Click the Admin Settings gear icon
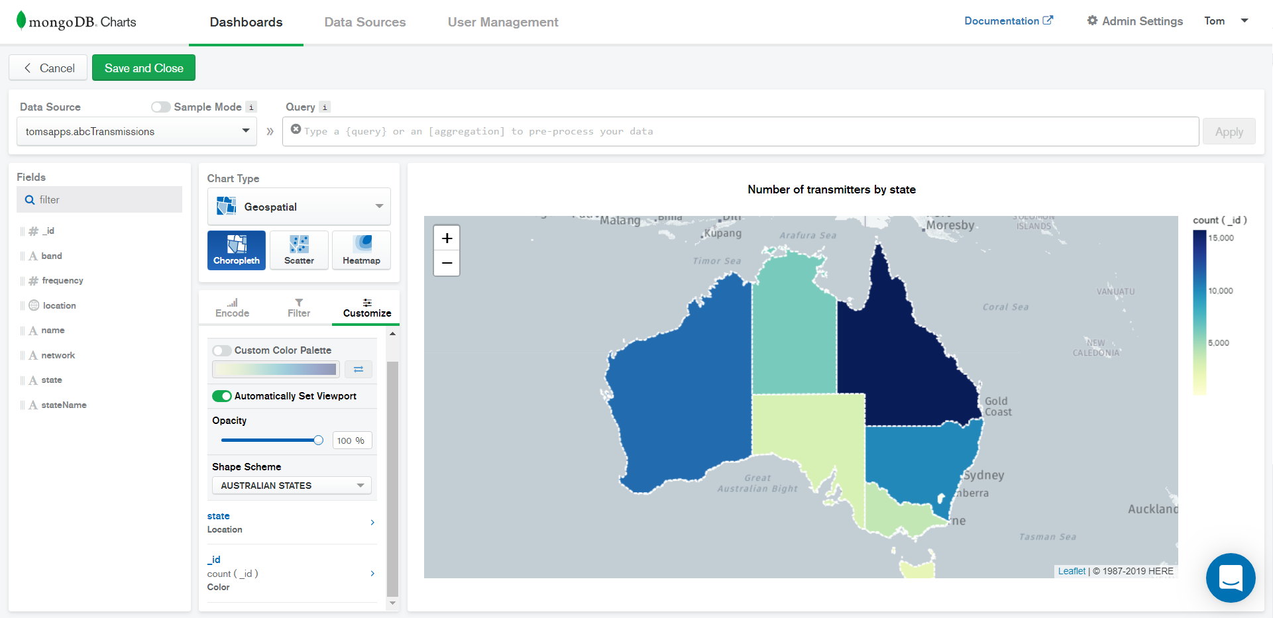 tap(1092, 21)
